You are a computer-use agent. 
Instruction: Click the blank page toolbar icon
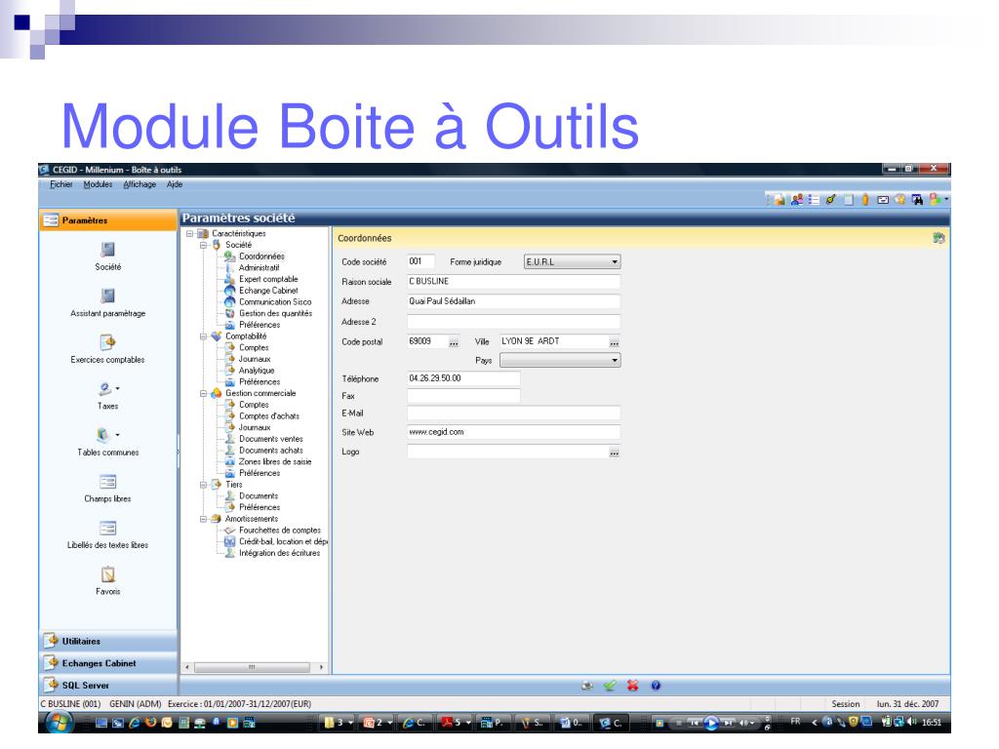click(x=849, y=200)
